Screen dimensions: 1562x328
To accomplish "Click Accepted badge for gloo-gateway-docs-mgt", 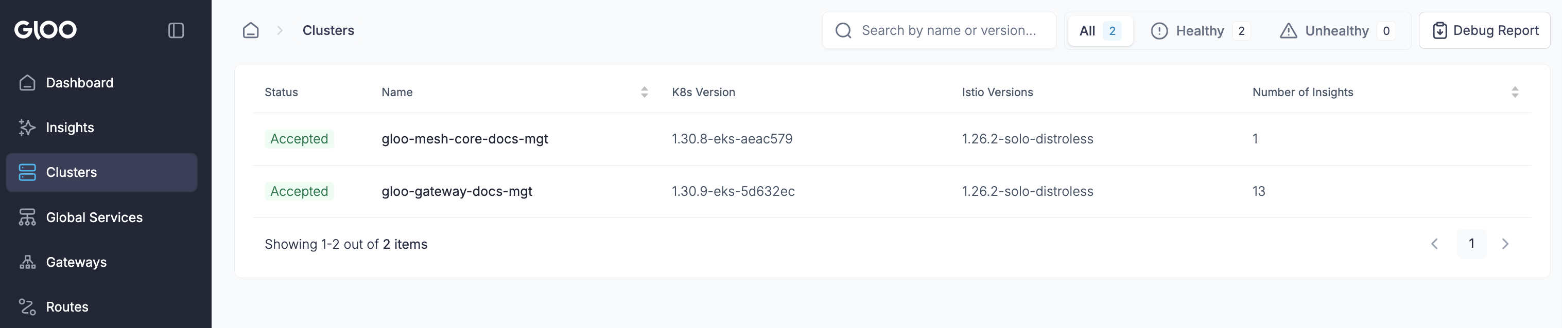I will coord(299,191).
